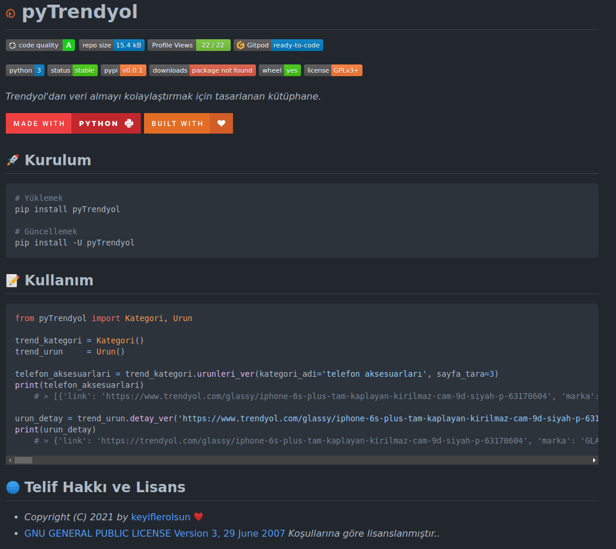616x549 pixels.
Task: Click the 'print(telefon_aksesuarlari)' line
Action: (x=80, y=385)
